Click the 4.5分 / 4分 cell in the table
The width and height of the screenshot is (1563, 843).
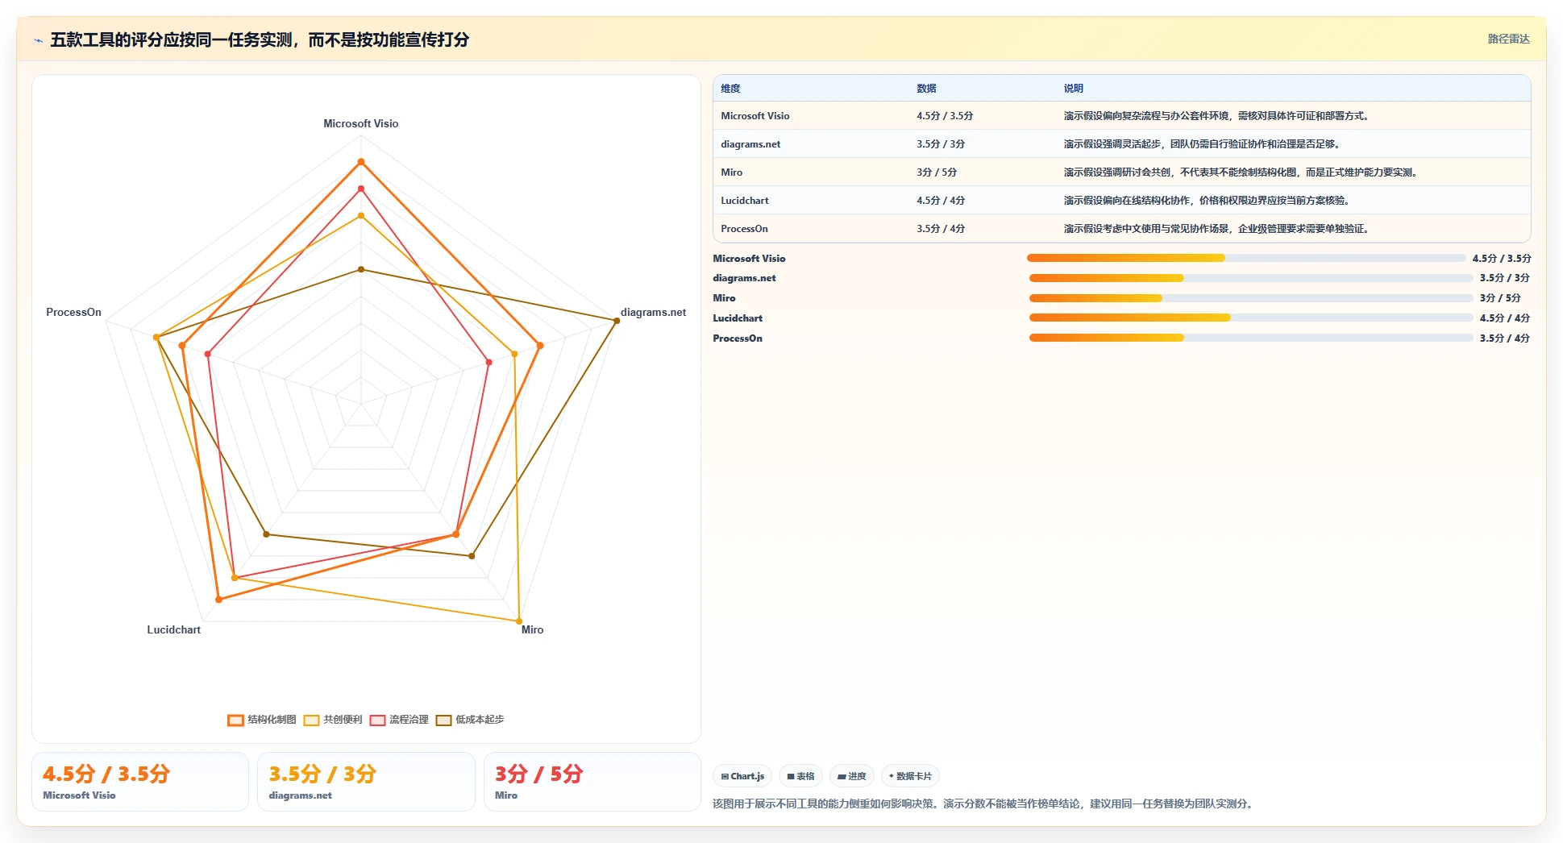(x=941, y=201)
